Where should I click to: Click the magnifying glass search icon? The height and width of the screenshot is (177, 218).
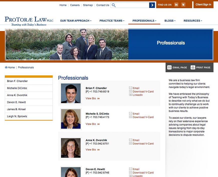click(114, 5)
